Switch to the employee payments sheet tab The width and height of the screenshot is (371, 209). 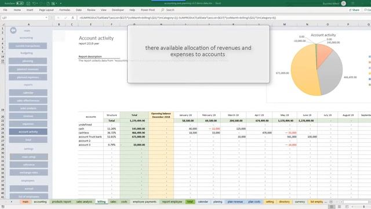coord(144,201)
